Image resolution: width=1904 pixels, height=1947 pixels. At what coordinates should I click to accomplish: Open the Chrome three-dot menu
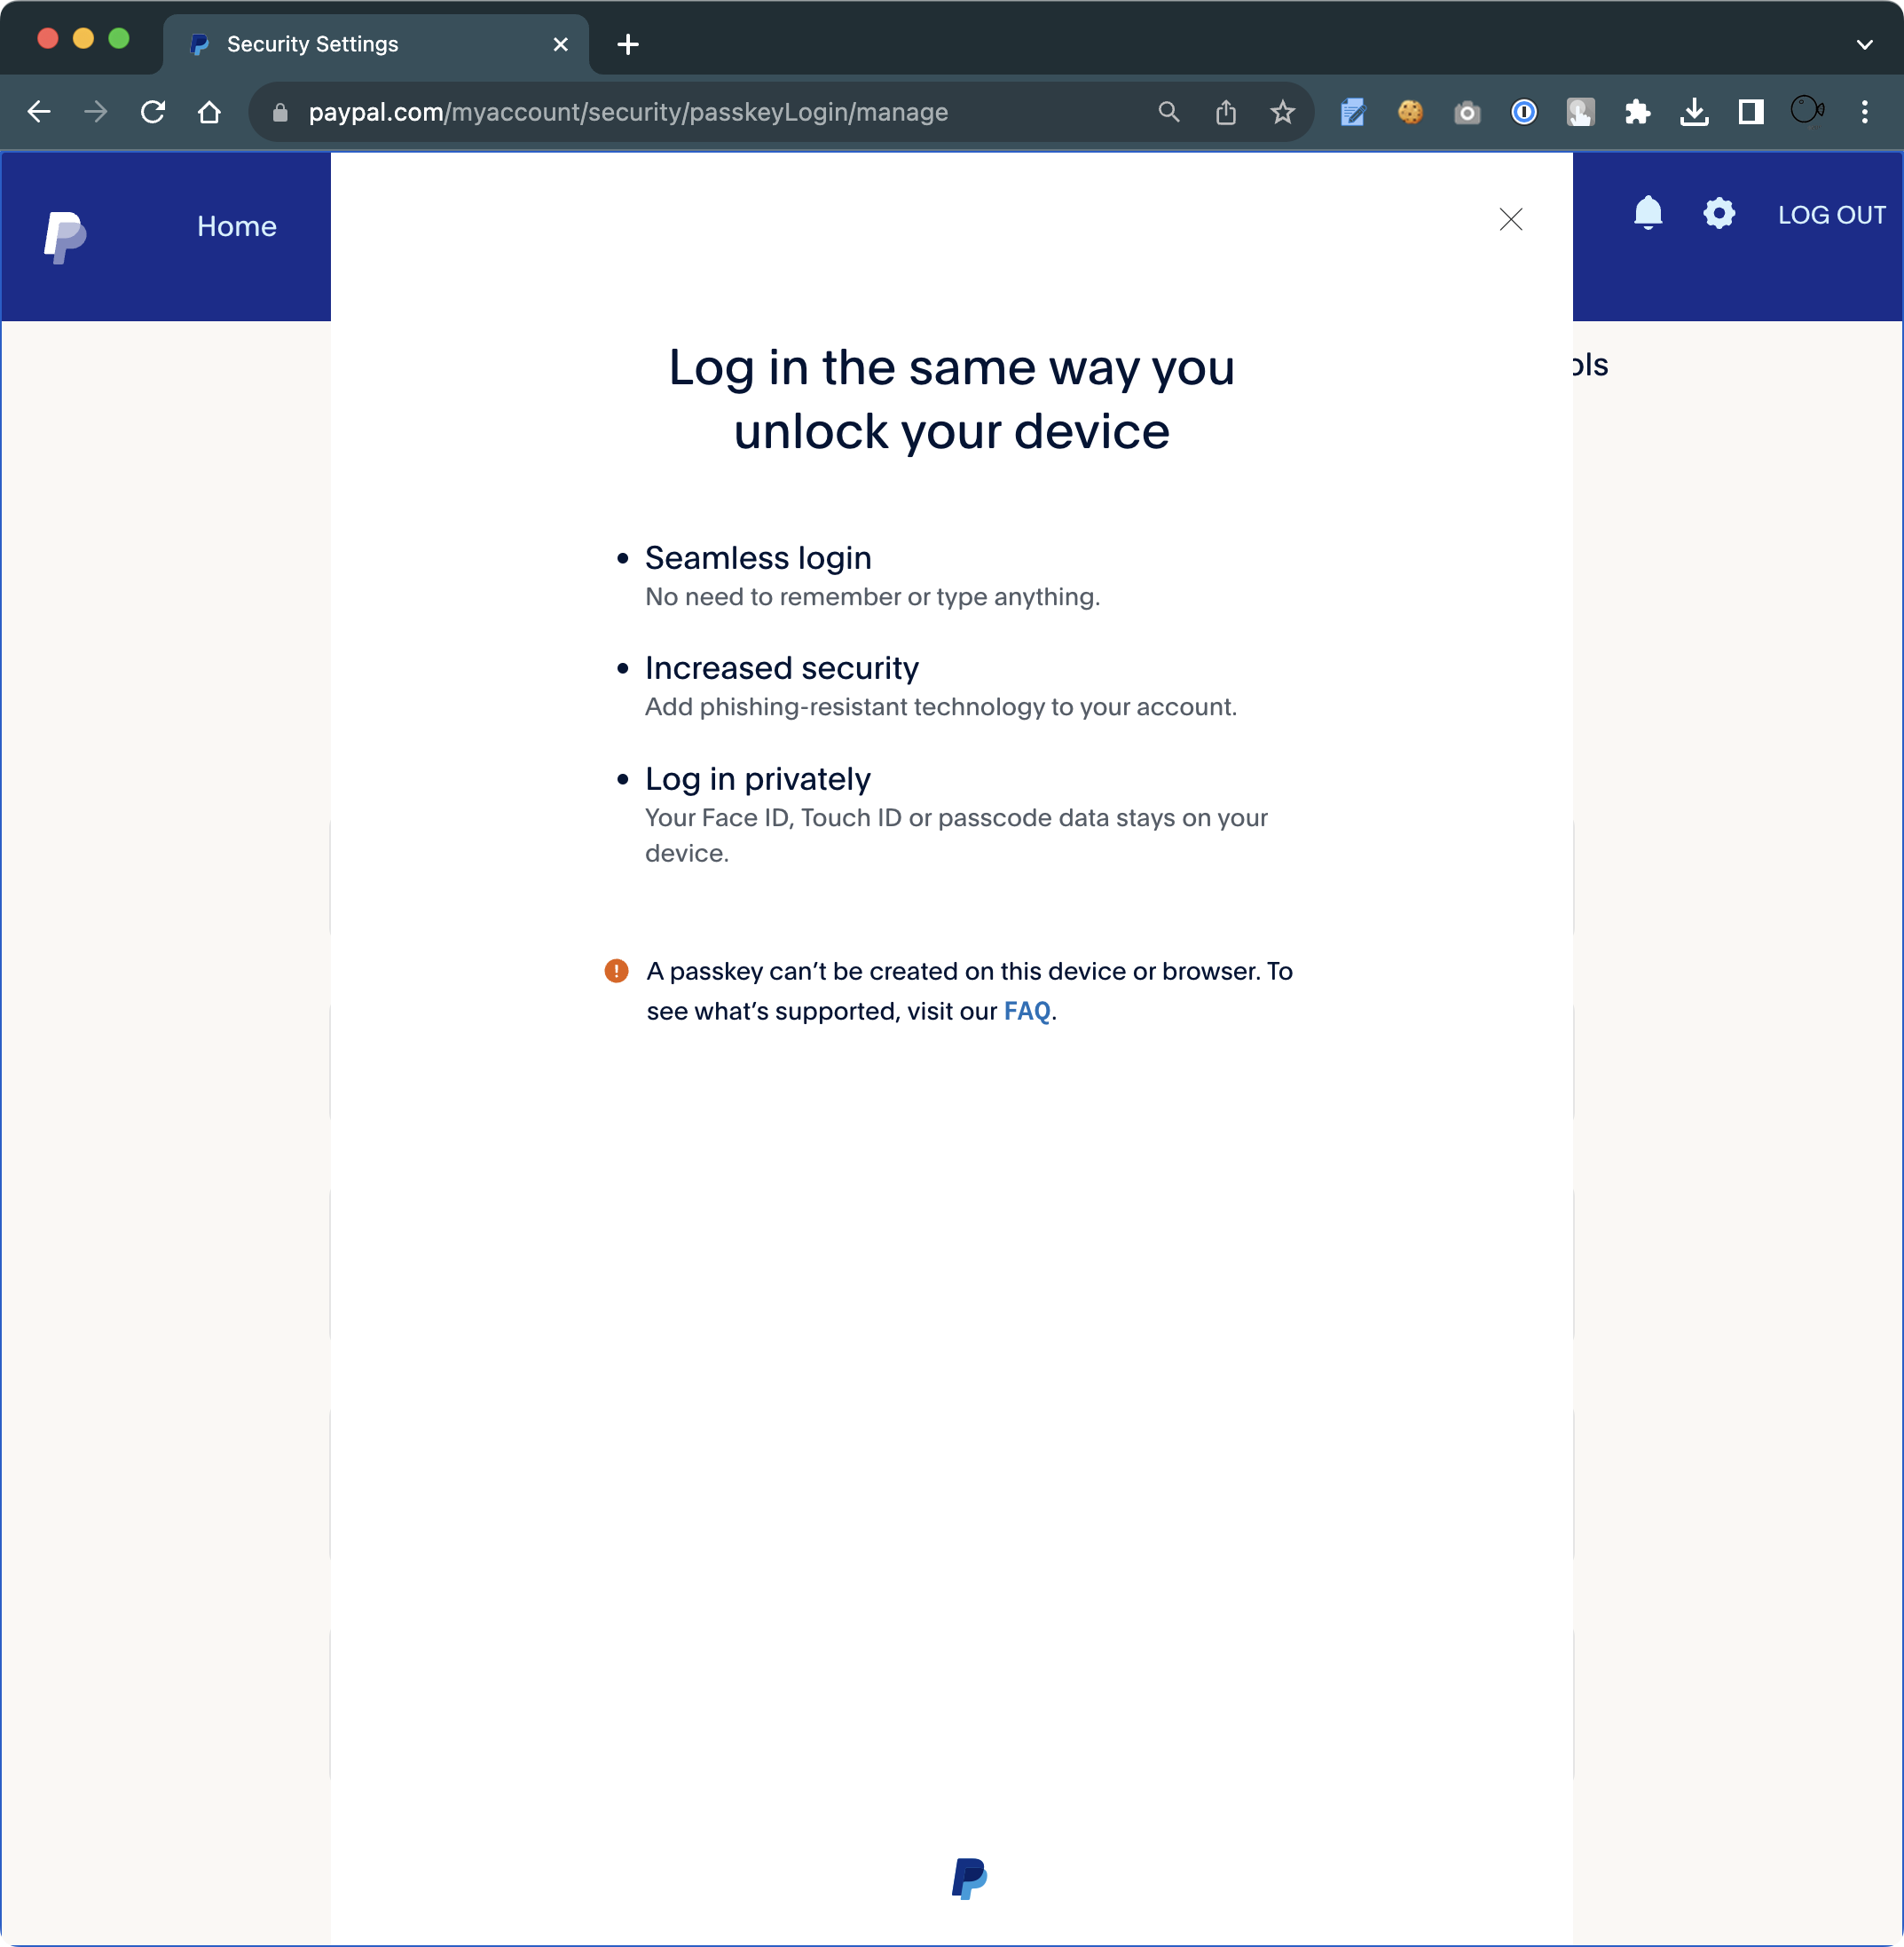click(1864, 112)
